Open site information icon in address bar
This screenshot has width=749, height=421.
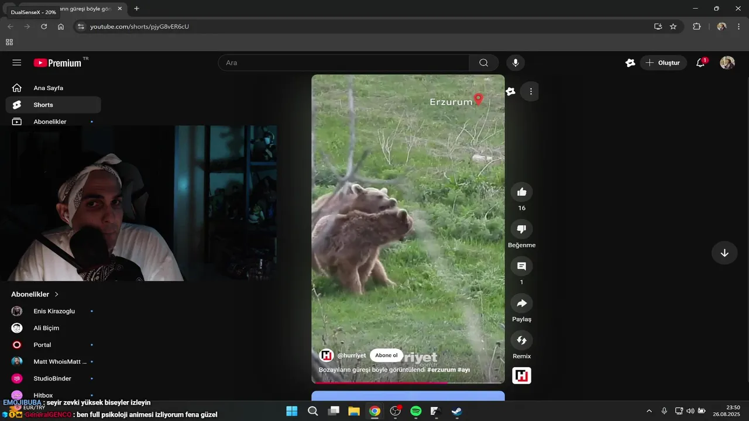tap(81, 26)
